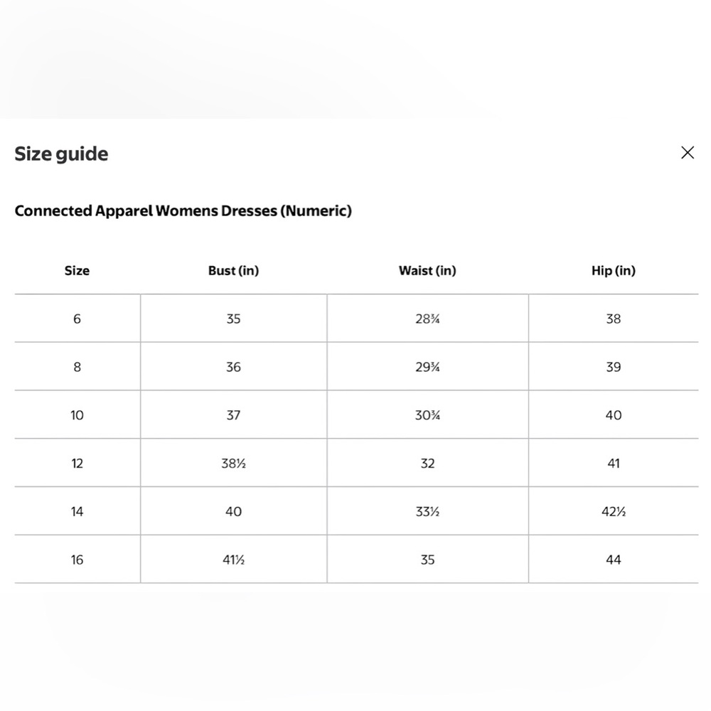Select size 8 row label
The height and width of the screenshot is (711, 711).
pyautogui.click(x=77, y=367)
